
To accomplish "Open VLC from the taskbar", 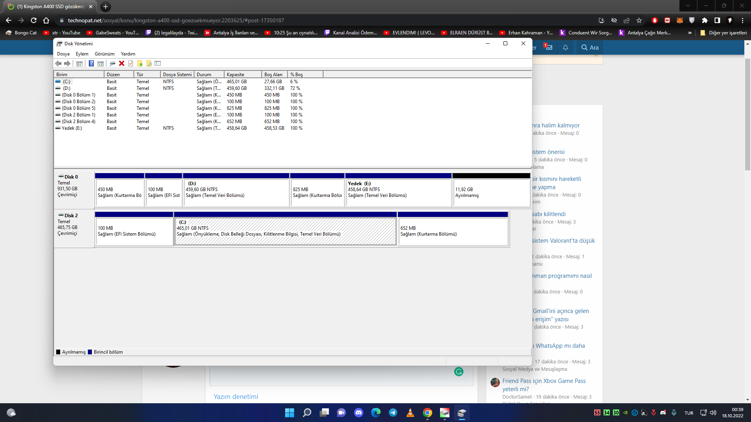I will tap(410, 413).
